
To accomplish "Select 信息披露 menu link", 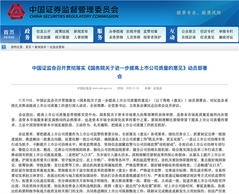I will (x=43, y=37).
